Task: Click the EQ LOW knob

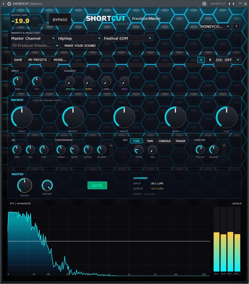Action: tap(17, 150)
